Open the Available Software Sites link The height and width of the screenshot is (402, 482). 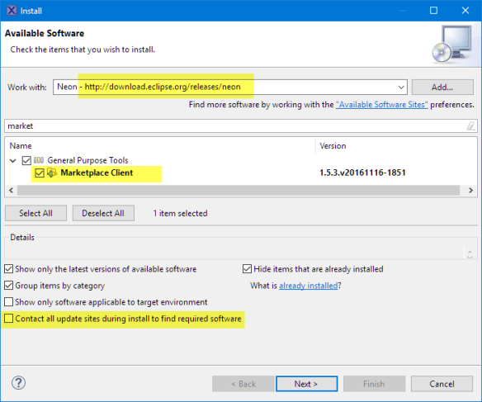pos(382,105)
